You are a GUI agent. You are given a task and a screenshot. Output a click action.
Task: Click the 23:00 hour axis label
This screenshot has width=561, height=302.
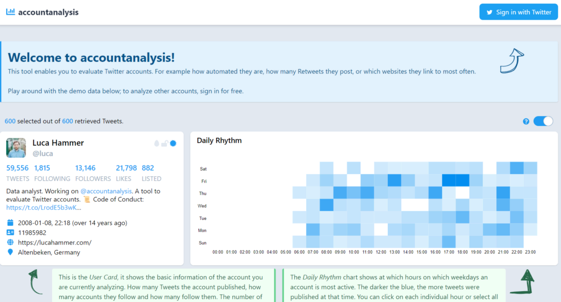pyautogui.click(x=530, y=252)
